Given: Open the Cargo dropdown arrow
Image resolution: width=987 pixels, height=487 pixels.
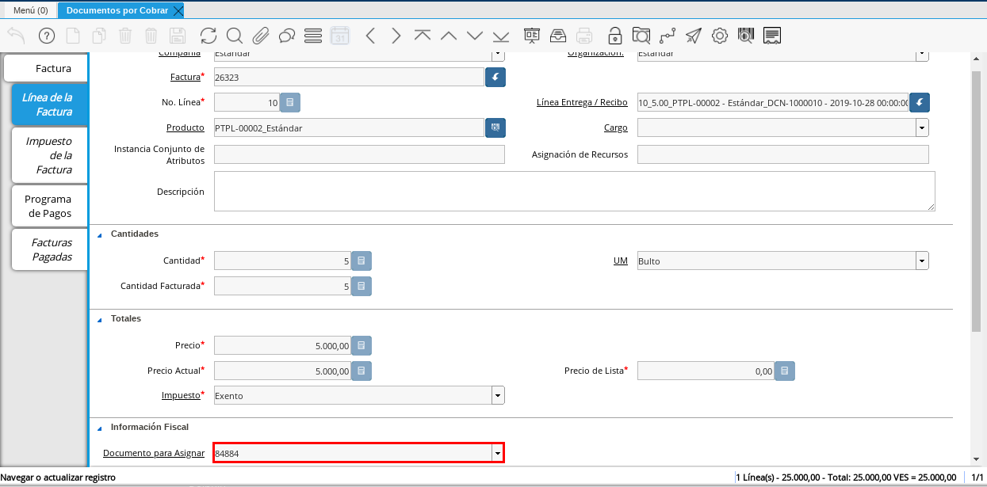Looking at the screenshot, I should pos(921,127).
